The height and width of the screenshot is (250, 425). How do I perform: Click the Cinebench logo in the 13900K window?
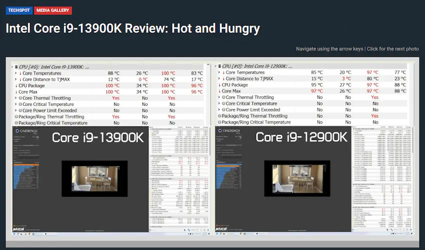point(26,131)
